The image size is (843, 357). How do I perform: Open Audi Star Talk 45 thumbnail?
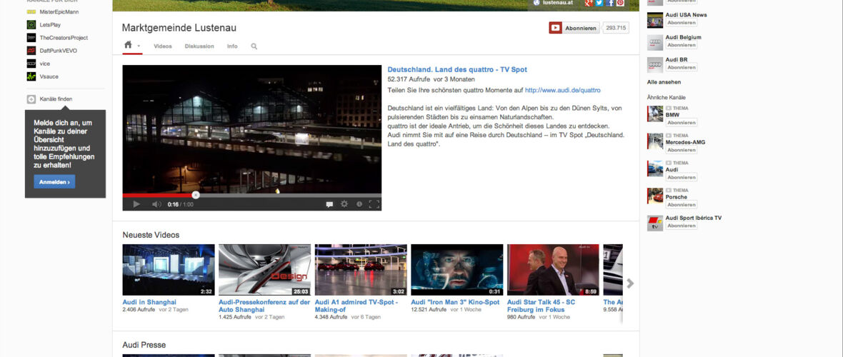click(553, 270)
